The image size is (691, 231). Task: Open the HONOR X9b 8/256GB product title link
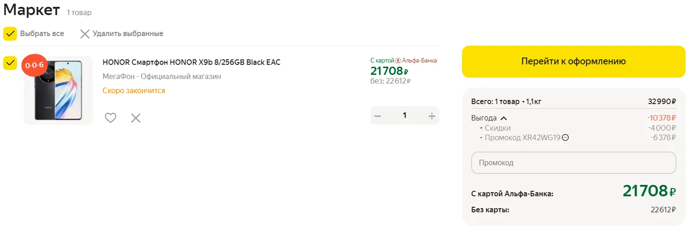(x=191, y=62)
